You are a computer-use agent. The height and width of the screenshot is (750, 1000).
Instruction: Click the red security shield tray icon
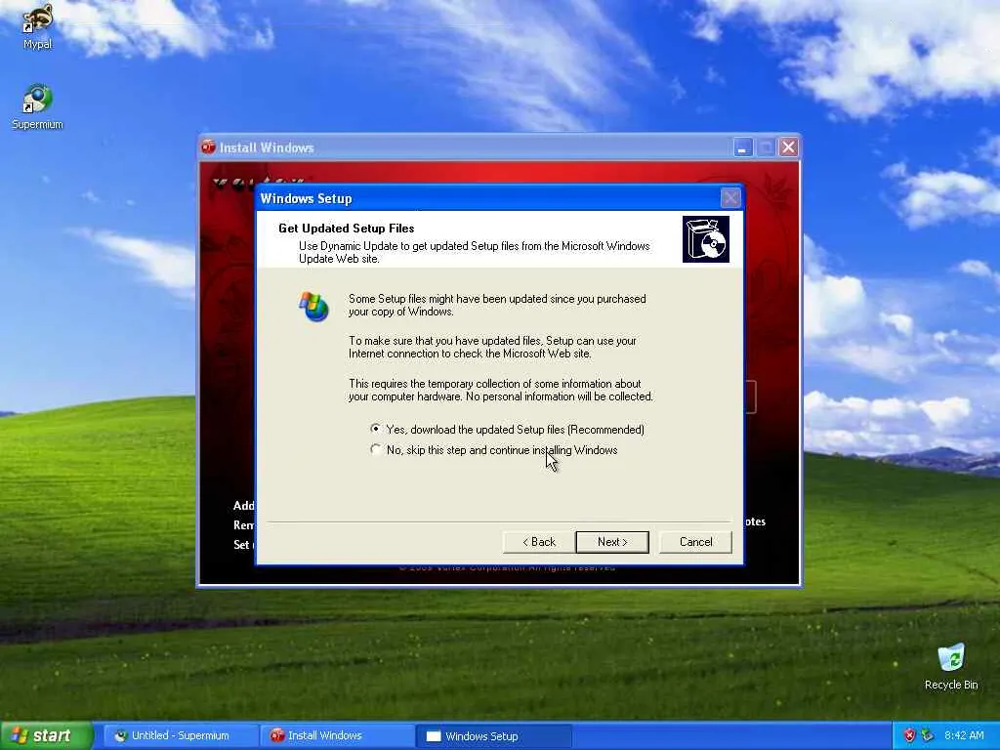pos(909,735)
